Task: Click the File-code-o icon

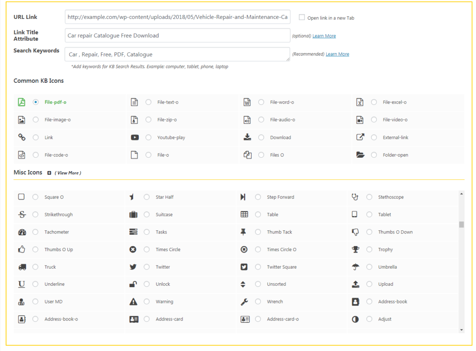Action: (x=22, y=155)
